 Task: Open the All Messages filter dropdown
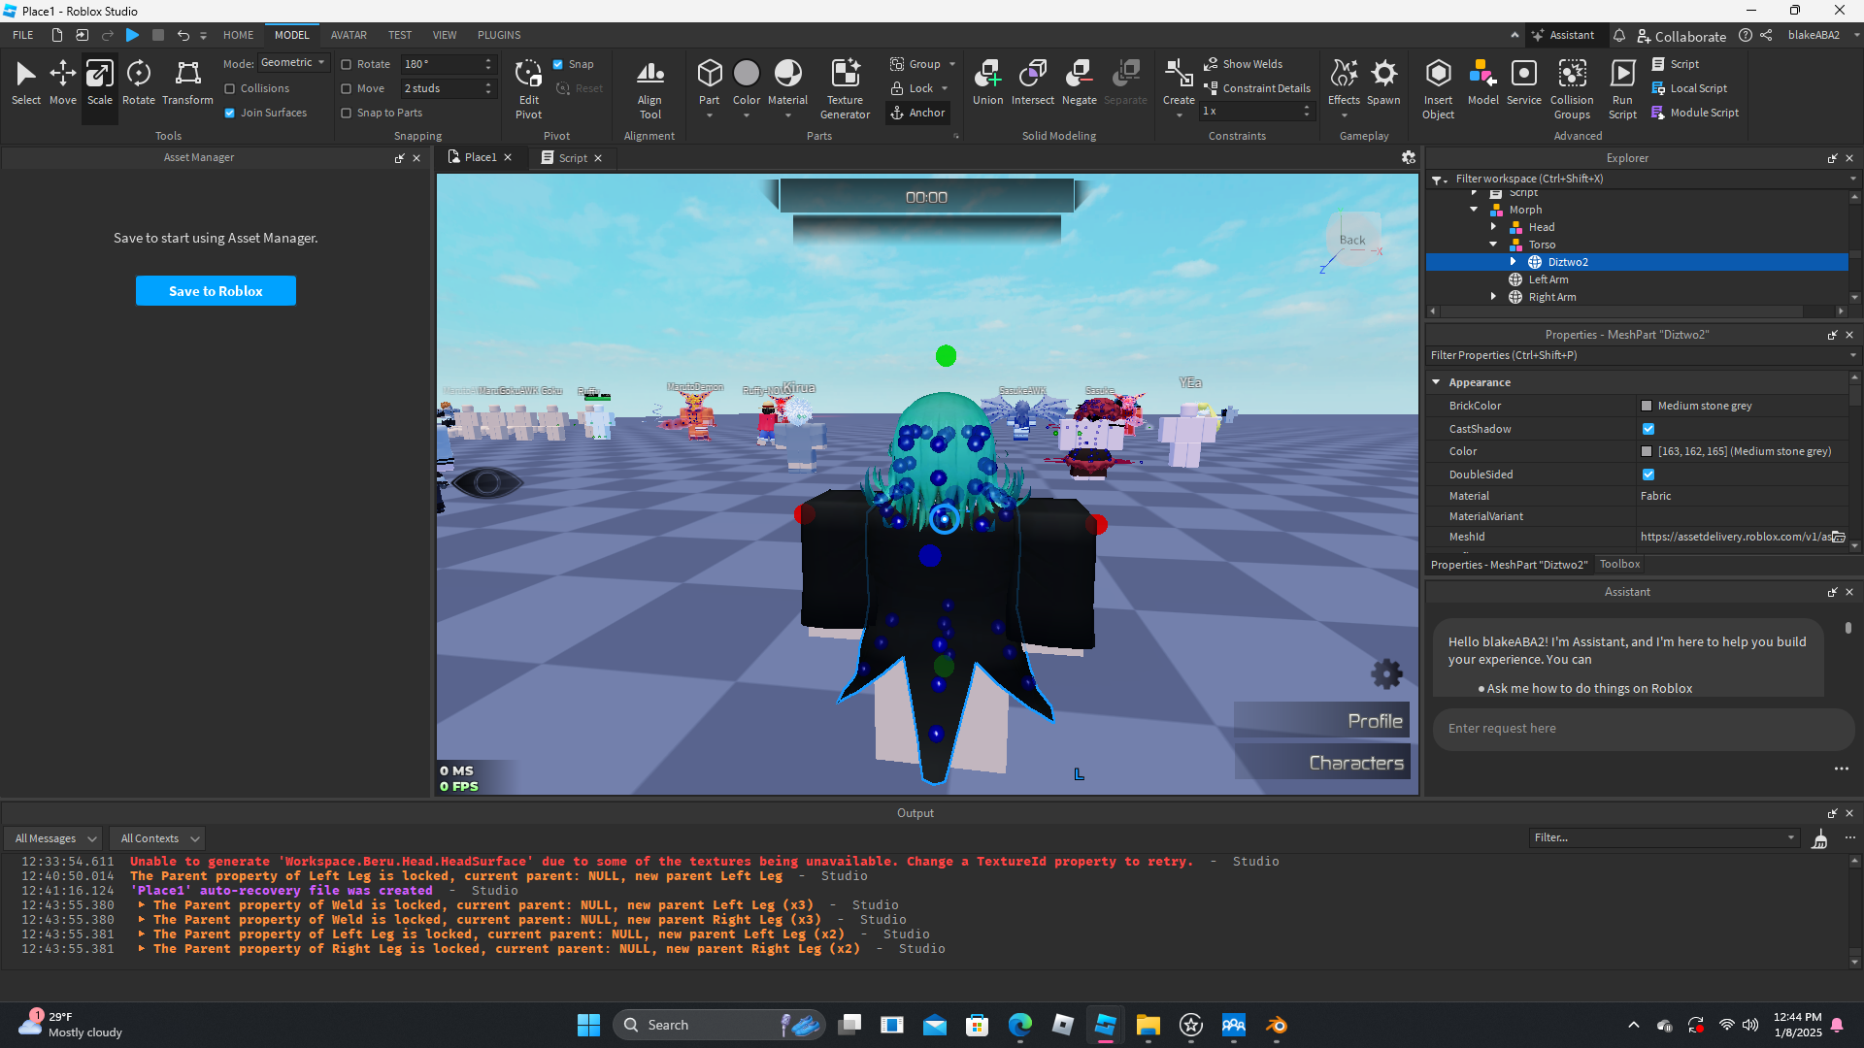(x=55, y=838)
